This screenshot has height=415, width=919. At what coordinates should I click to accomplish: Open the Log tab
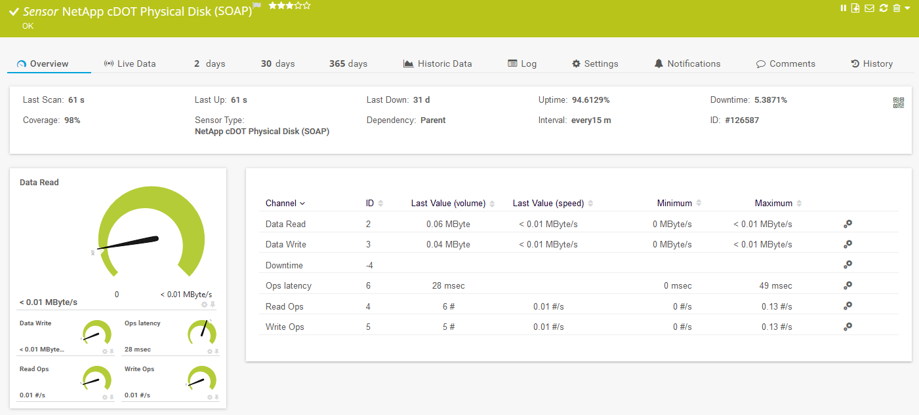(x=522, y=63)
